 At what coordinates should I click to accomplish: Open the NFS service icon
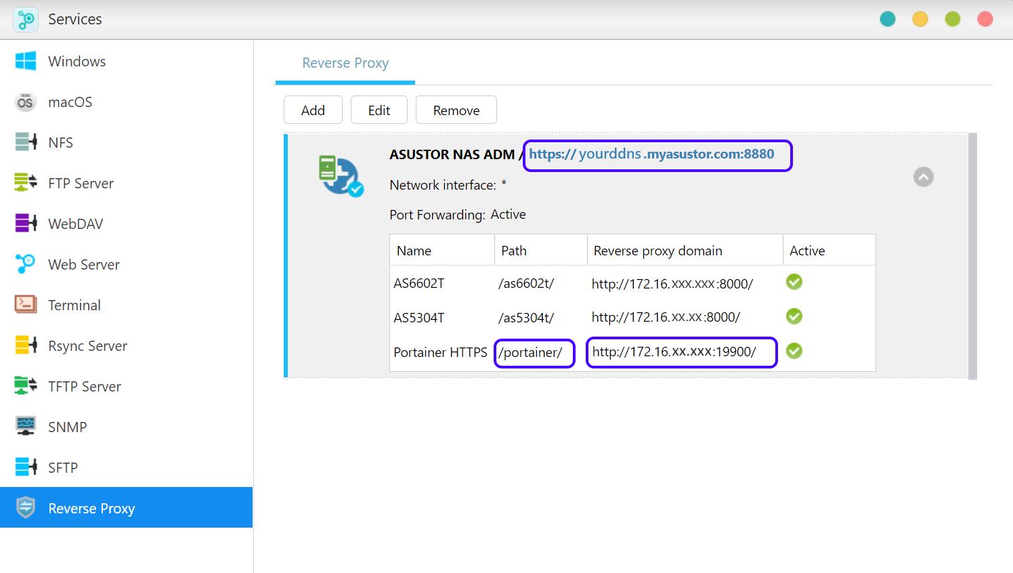[26, 142]
